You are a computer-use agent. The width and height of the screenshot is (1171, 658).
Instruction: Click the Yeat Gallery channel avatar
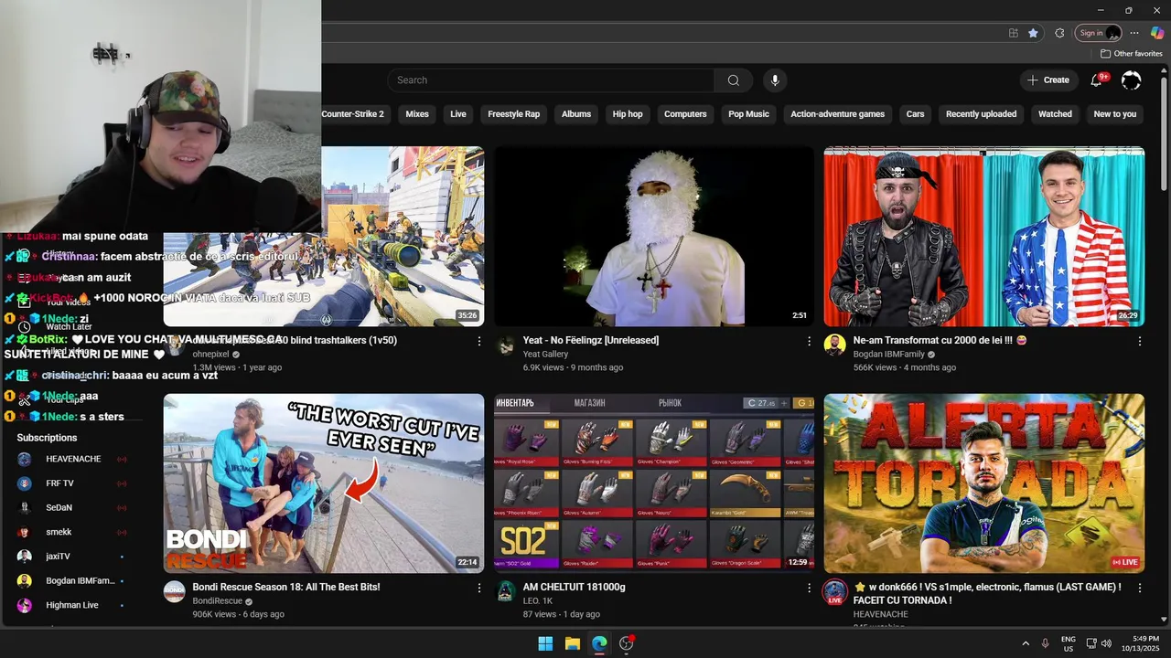505,345
